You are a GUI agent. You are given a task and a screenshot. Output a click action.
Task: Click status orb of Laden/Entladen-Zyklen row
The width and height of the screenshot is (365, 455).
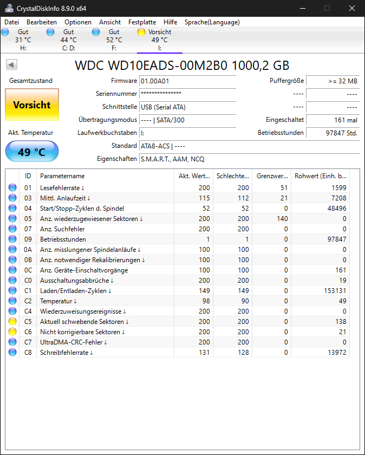tap(12, 291)
